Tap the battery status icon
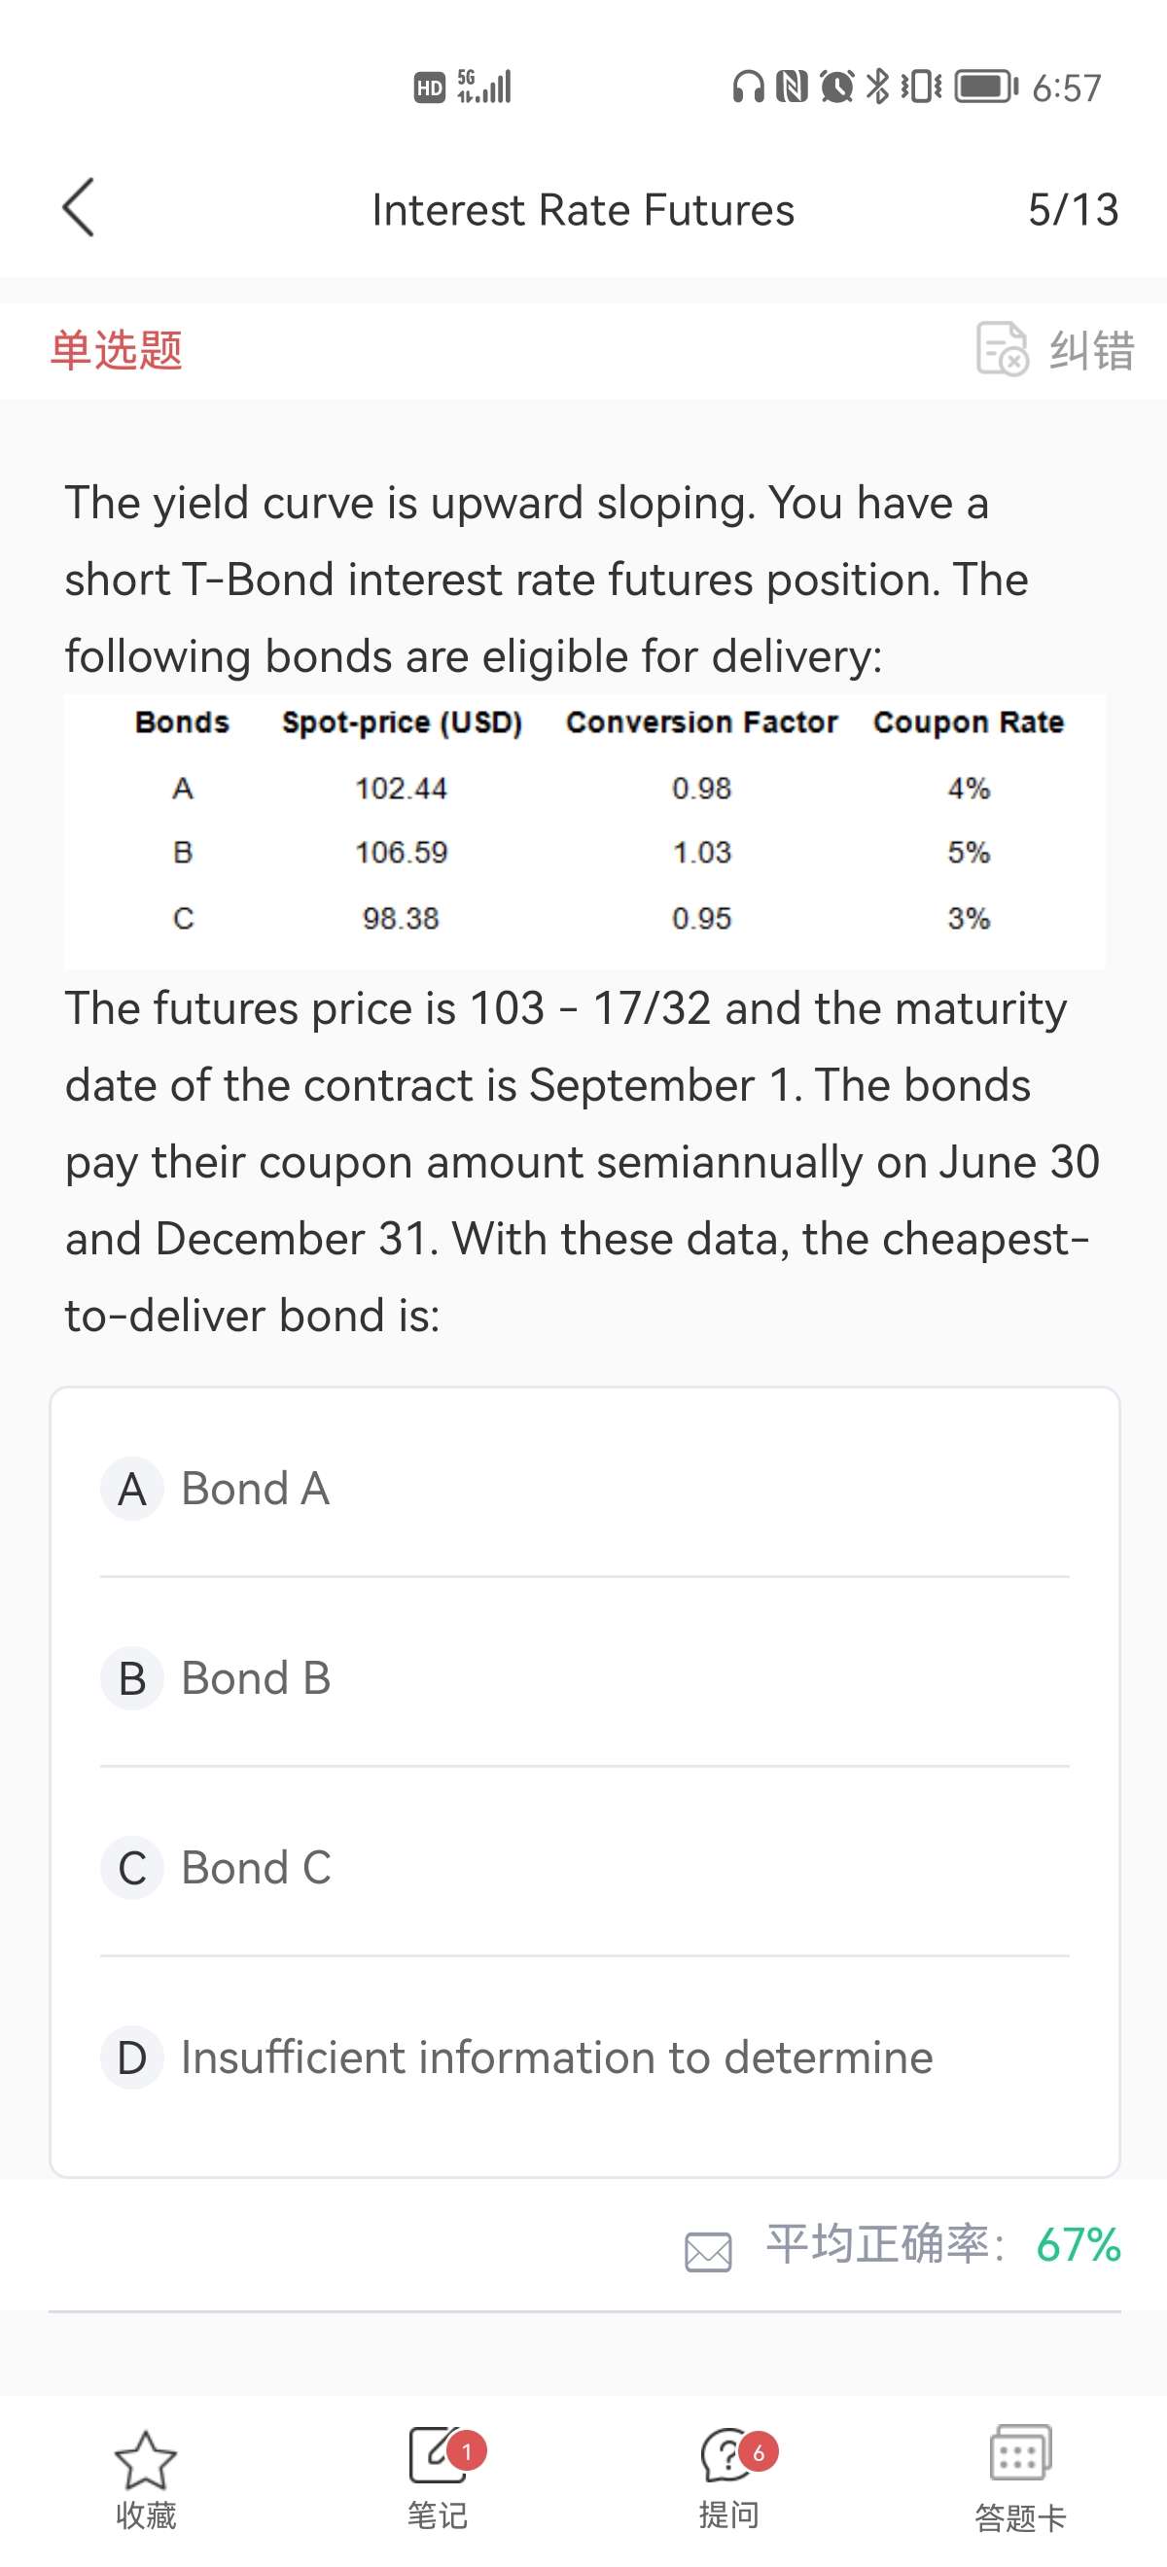Image resolution: width=1167 pixels, height=2567 pixels. pos(985,88)
